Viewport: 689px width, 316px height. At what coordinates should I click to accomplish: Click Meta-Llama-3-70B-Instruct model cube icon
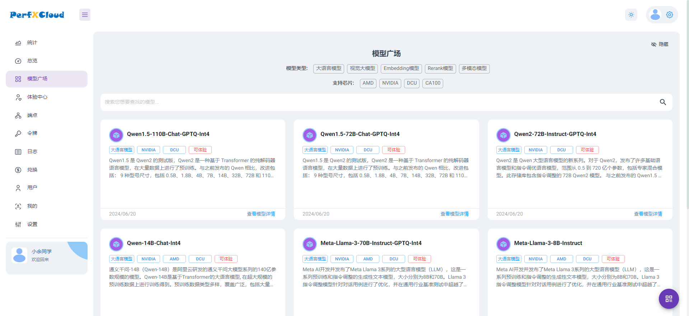tap(310, 244)
